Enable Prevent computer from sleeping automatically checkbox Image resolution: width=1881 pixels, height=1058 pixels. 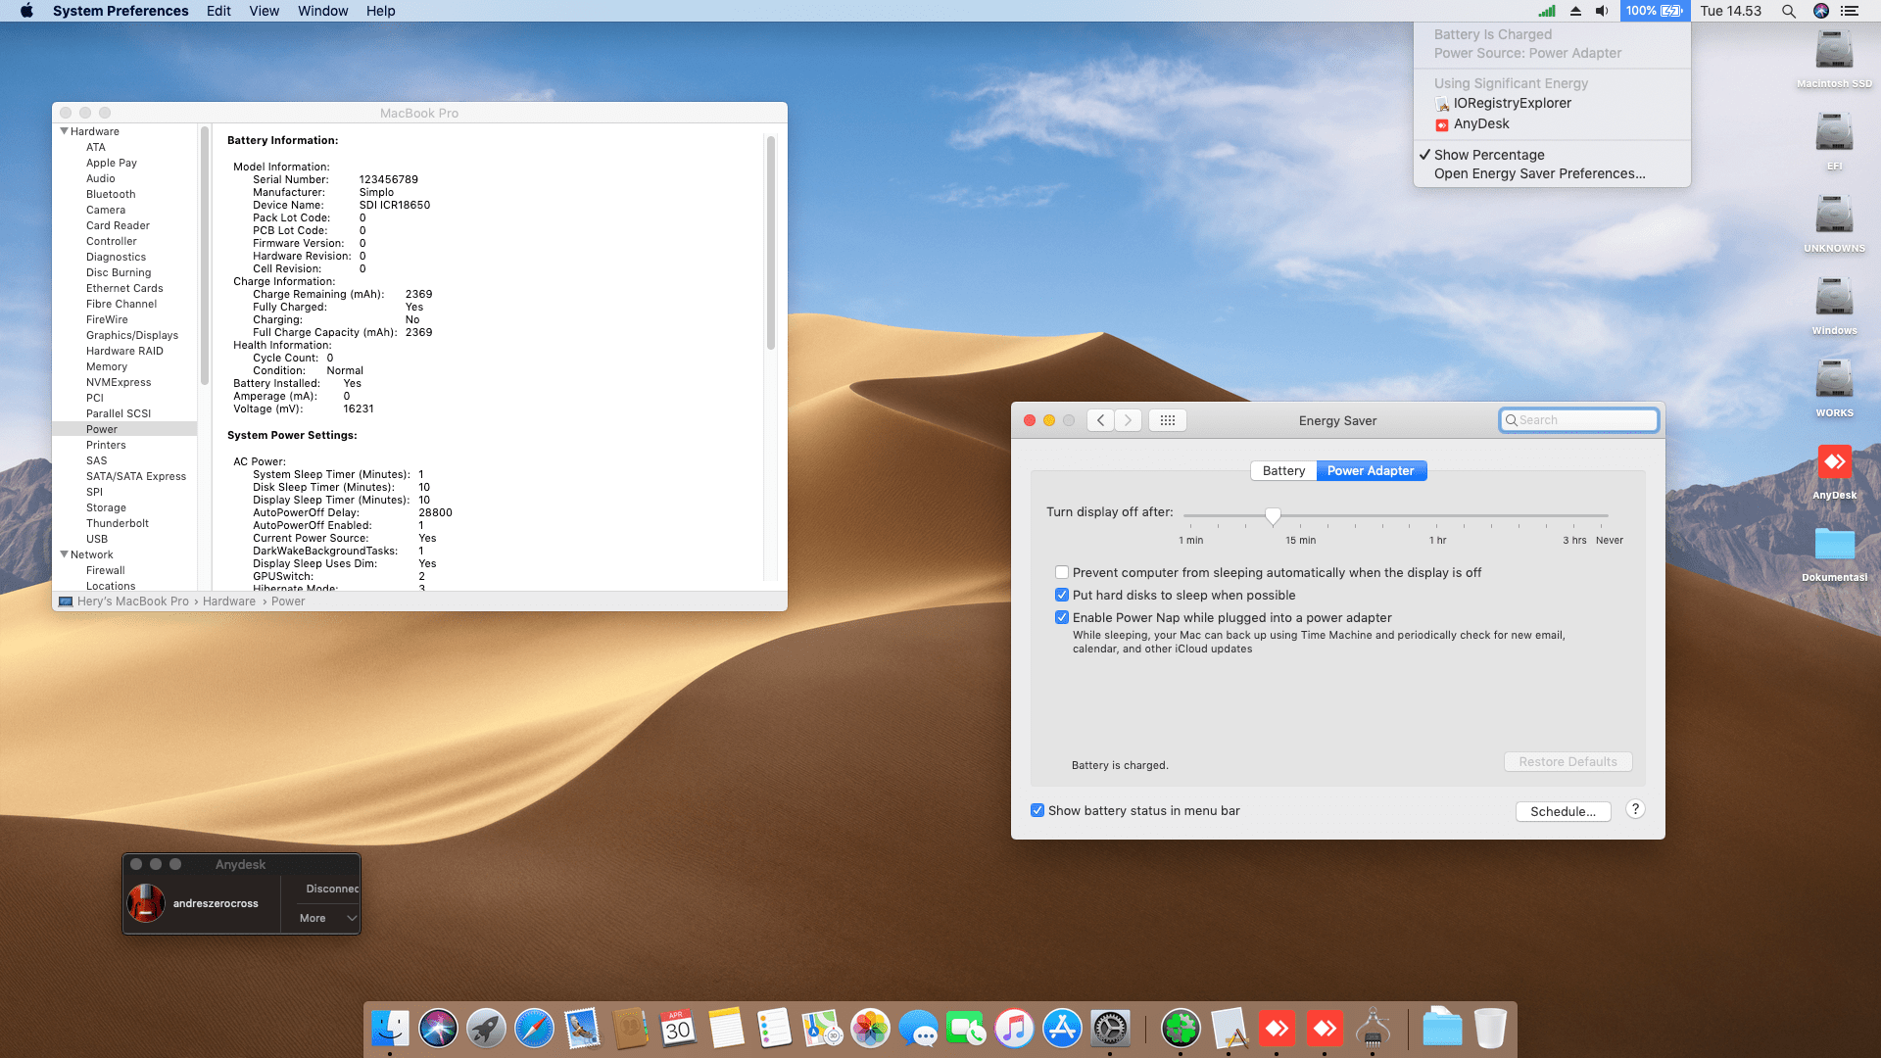click(x=1062, y=572)
